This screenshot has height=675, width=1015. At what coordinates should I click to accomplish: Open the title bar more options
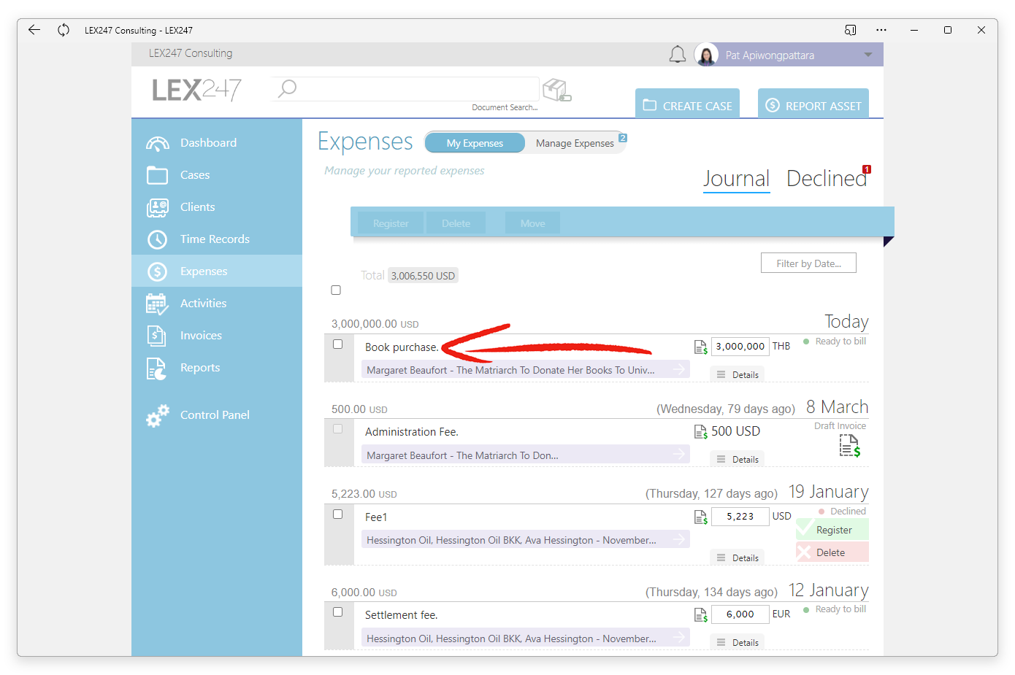pos(881,30)
